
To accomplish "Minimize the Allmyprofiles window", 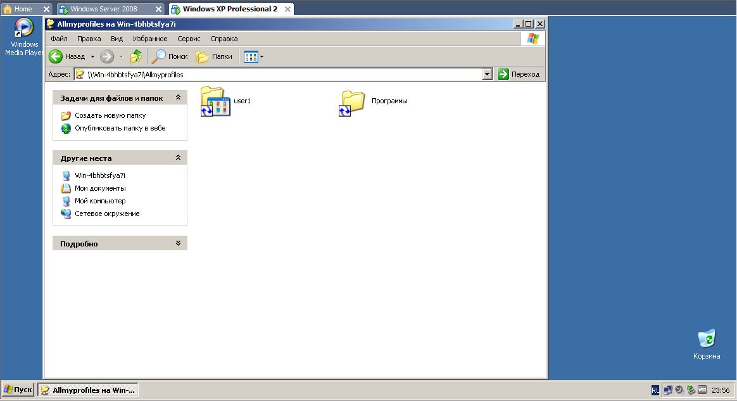I will pos(518,23).
